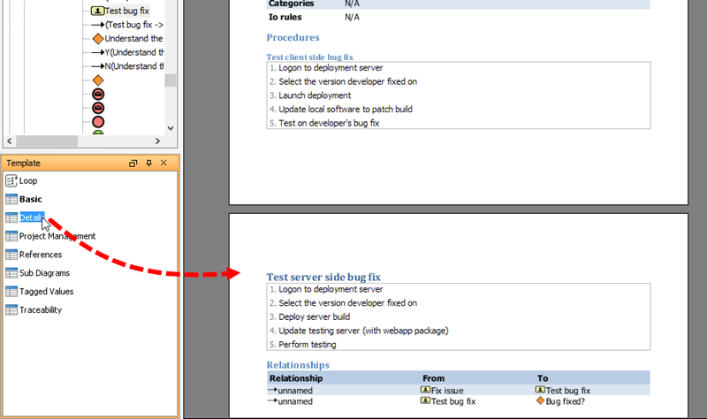Choose the References template
Screen dimensions: 707x419
pos(40,255)
